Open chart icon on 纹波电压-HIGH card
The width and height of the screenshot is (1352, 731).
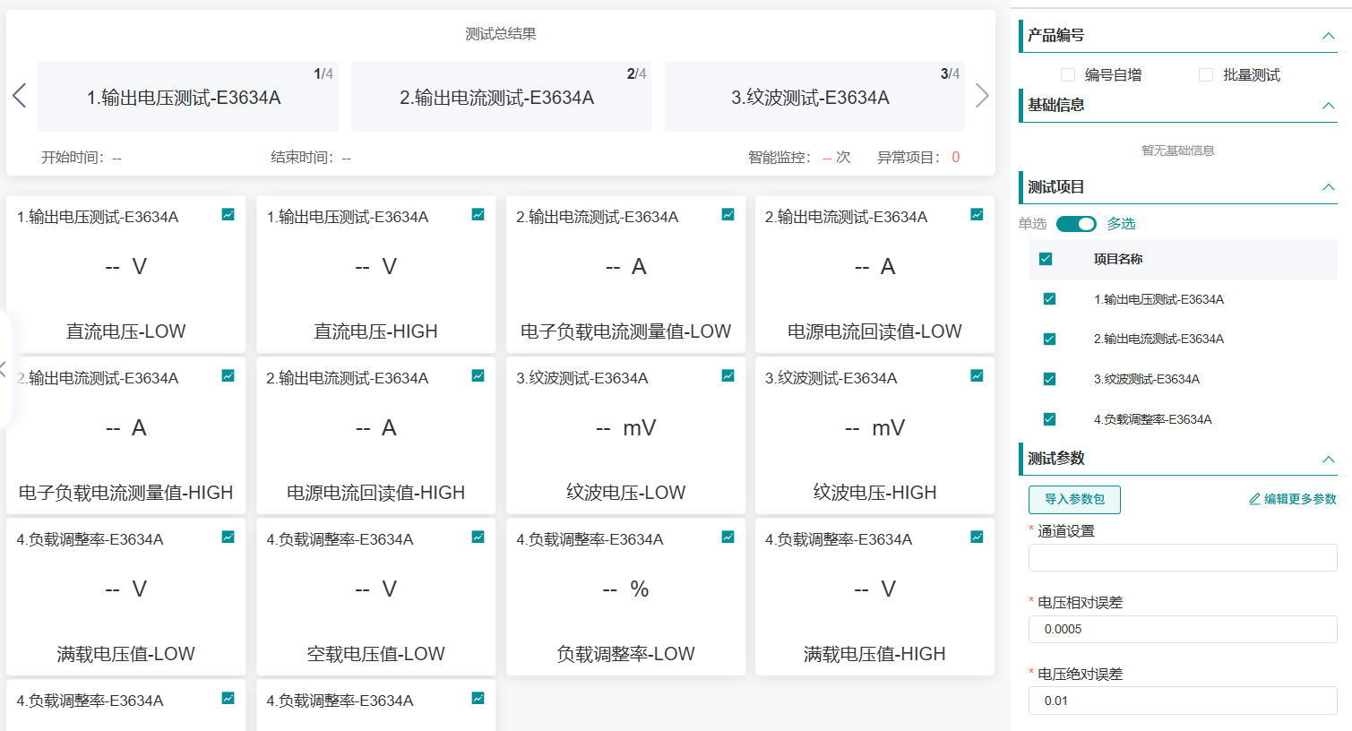(977, 375)
